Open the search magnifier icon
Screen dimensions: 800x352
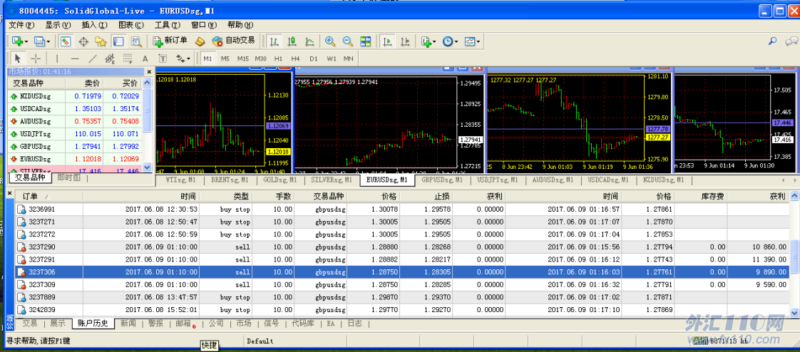(x=773, y=41)
